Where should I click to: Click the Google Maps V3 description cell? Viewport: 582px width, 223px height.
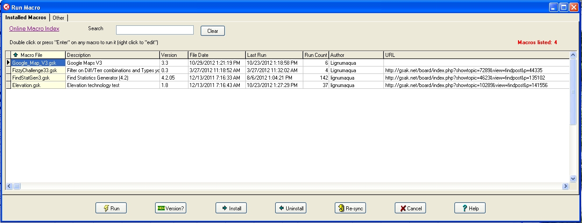point(113,63)
